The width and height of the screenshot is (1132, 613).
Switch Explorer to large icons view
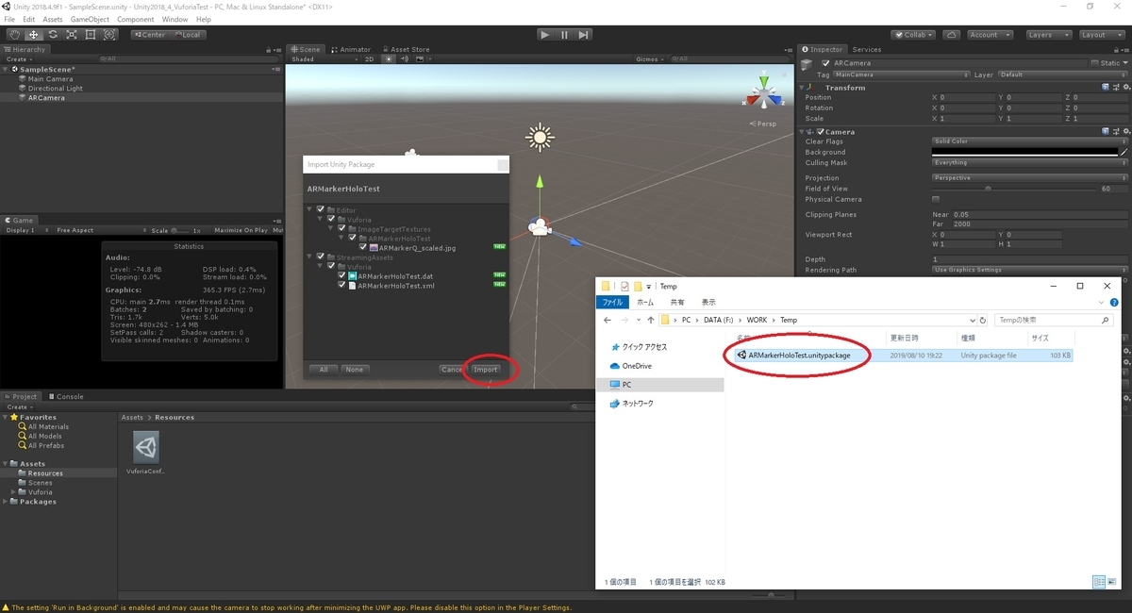click(1112, 581)
